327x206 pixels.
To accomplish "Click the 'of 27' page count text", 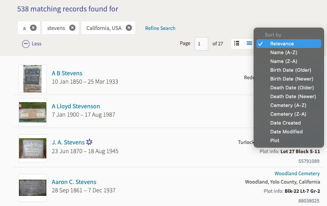I will (218, 44).
